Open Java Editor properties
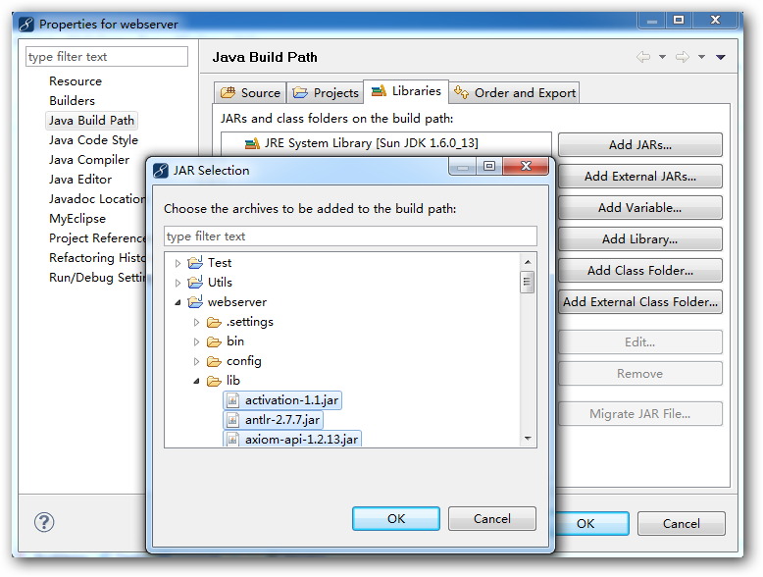 (80, 180)
